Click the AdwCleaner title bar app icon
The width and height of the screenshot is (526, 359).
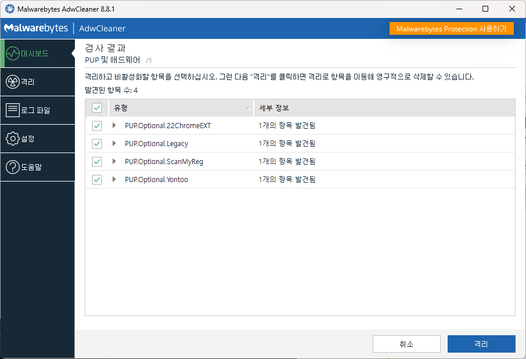pyautogui.click(x=10, y=9)
